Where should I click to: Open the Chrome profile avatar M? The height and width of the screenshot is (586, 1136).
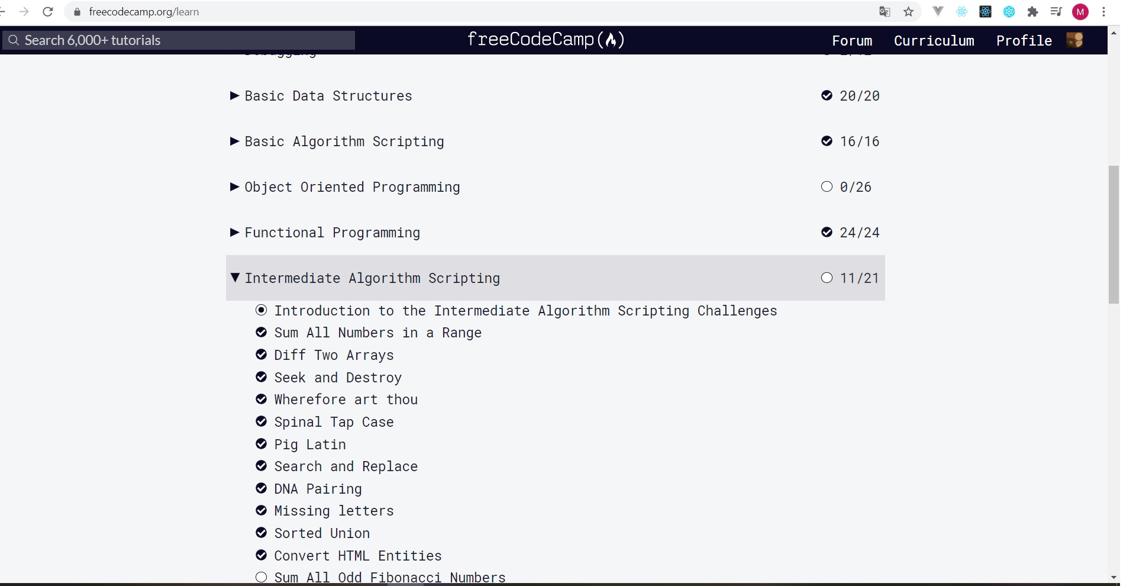pyautogui.click(x=1080, y=12)
